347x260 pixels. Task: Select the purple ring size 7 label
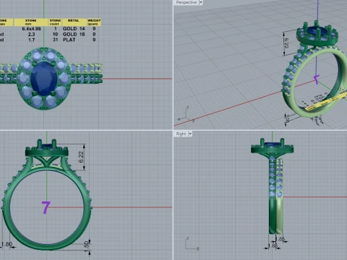tap(46, 207)
